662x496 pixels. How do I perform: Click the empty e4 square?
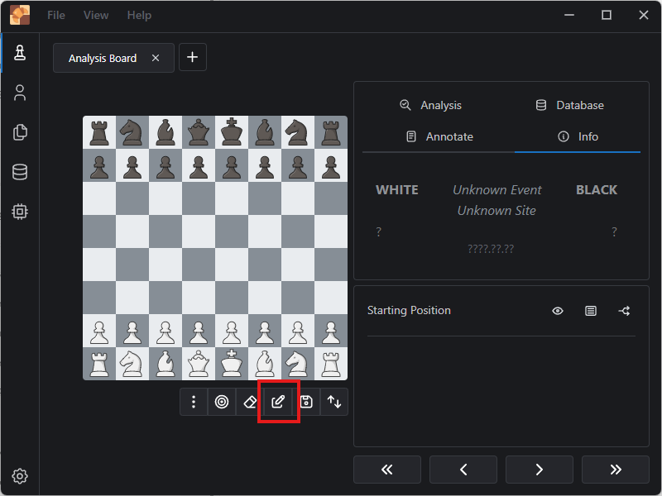pos(232,265)
